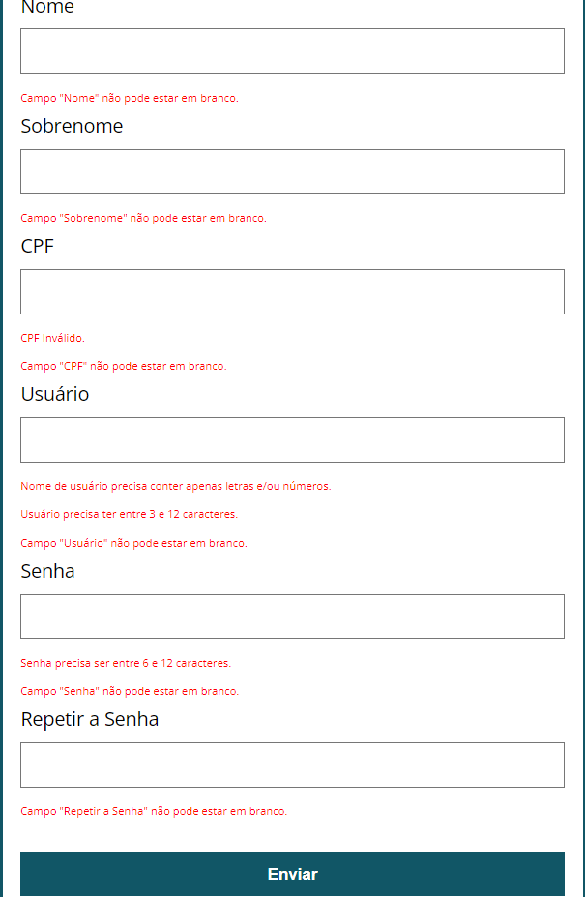Click the Sobrenome input field

coord(292,170)
